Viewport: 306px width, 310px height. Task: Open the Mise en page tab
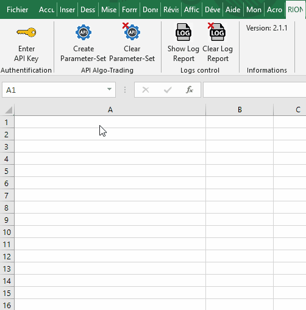coord(109,10)
